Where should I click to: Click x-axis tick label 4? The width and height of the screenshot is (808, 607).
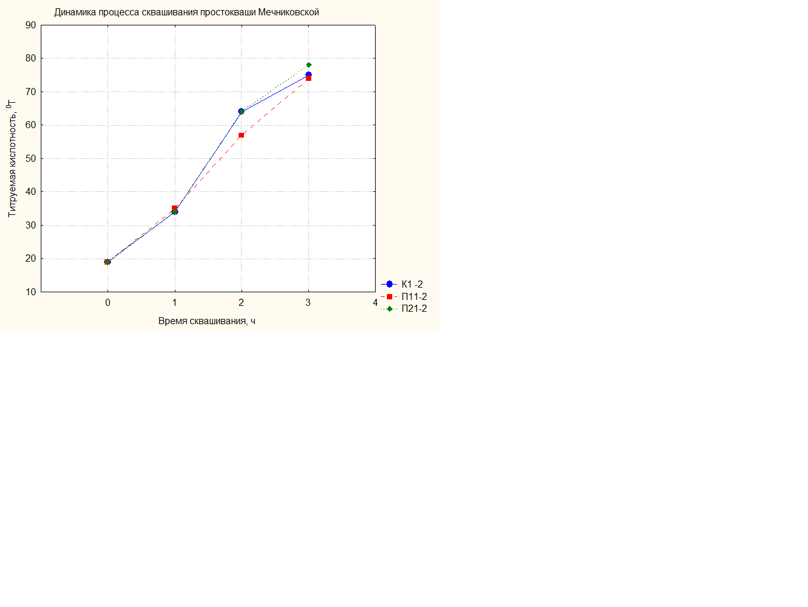click(375, 303)
